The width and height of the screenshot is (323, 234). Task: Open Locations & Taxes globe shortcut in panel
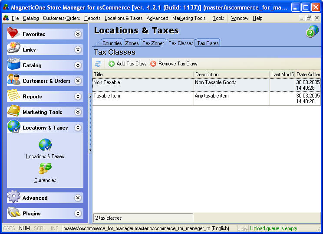click(x=45, y=145)
